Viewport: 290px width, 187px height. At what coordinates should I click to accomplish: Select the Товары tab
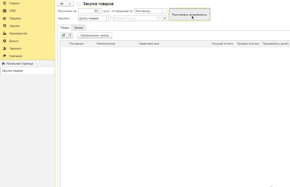click(64, 28)
